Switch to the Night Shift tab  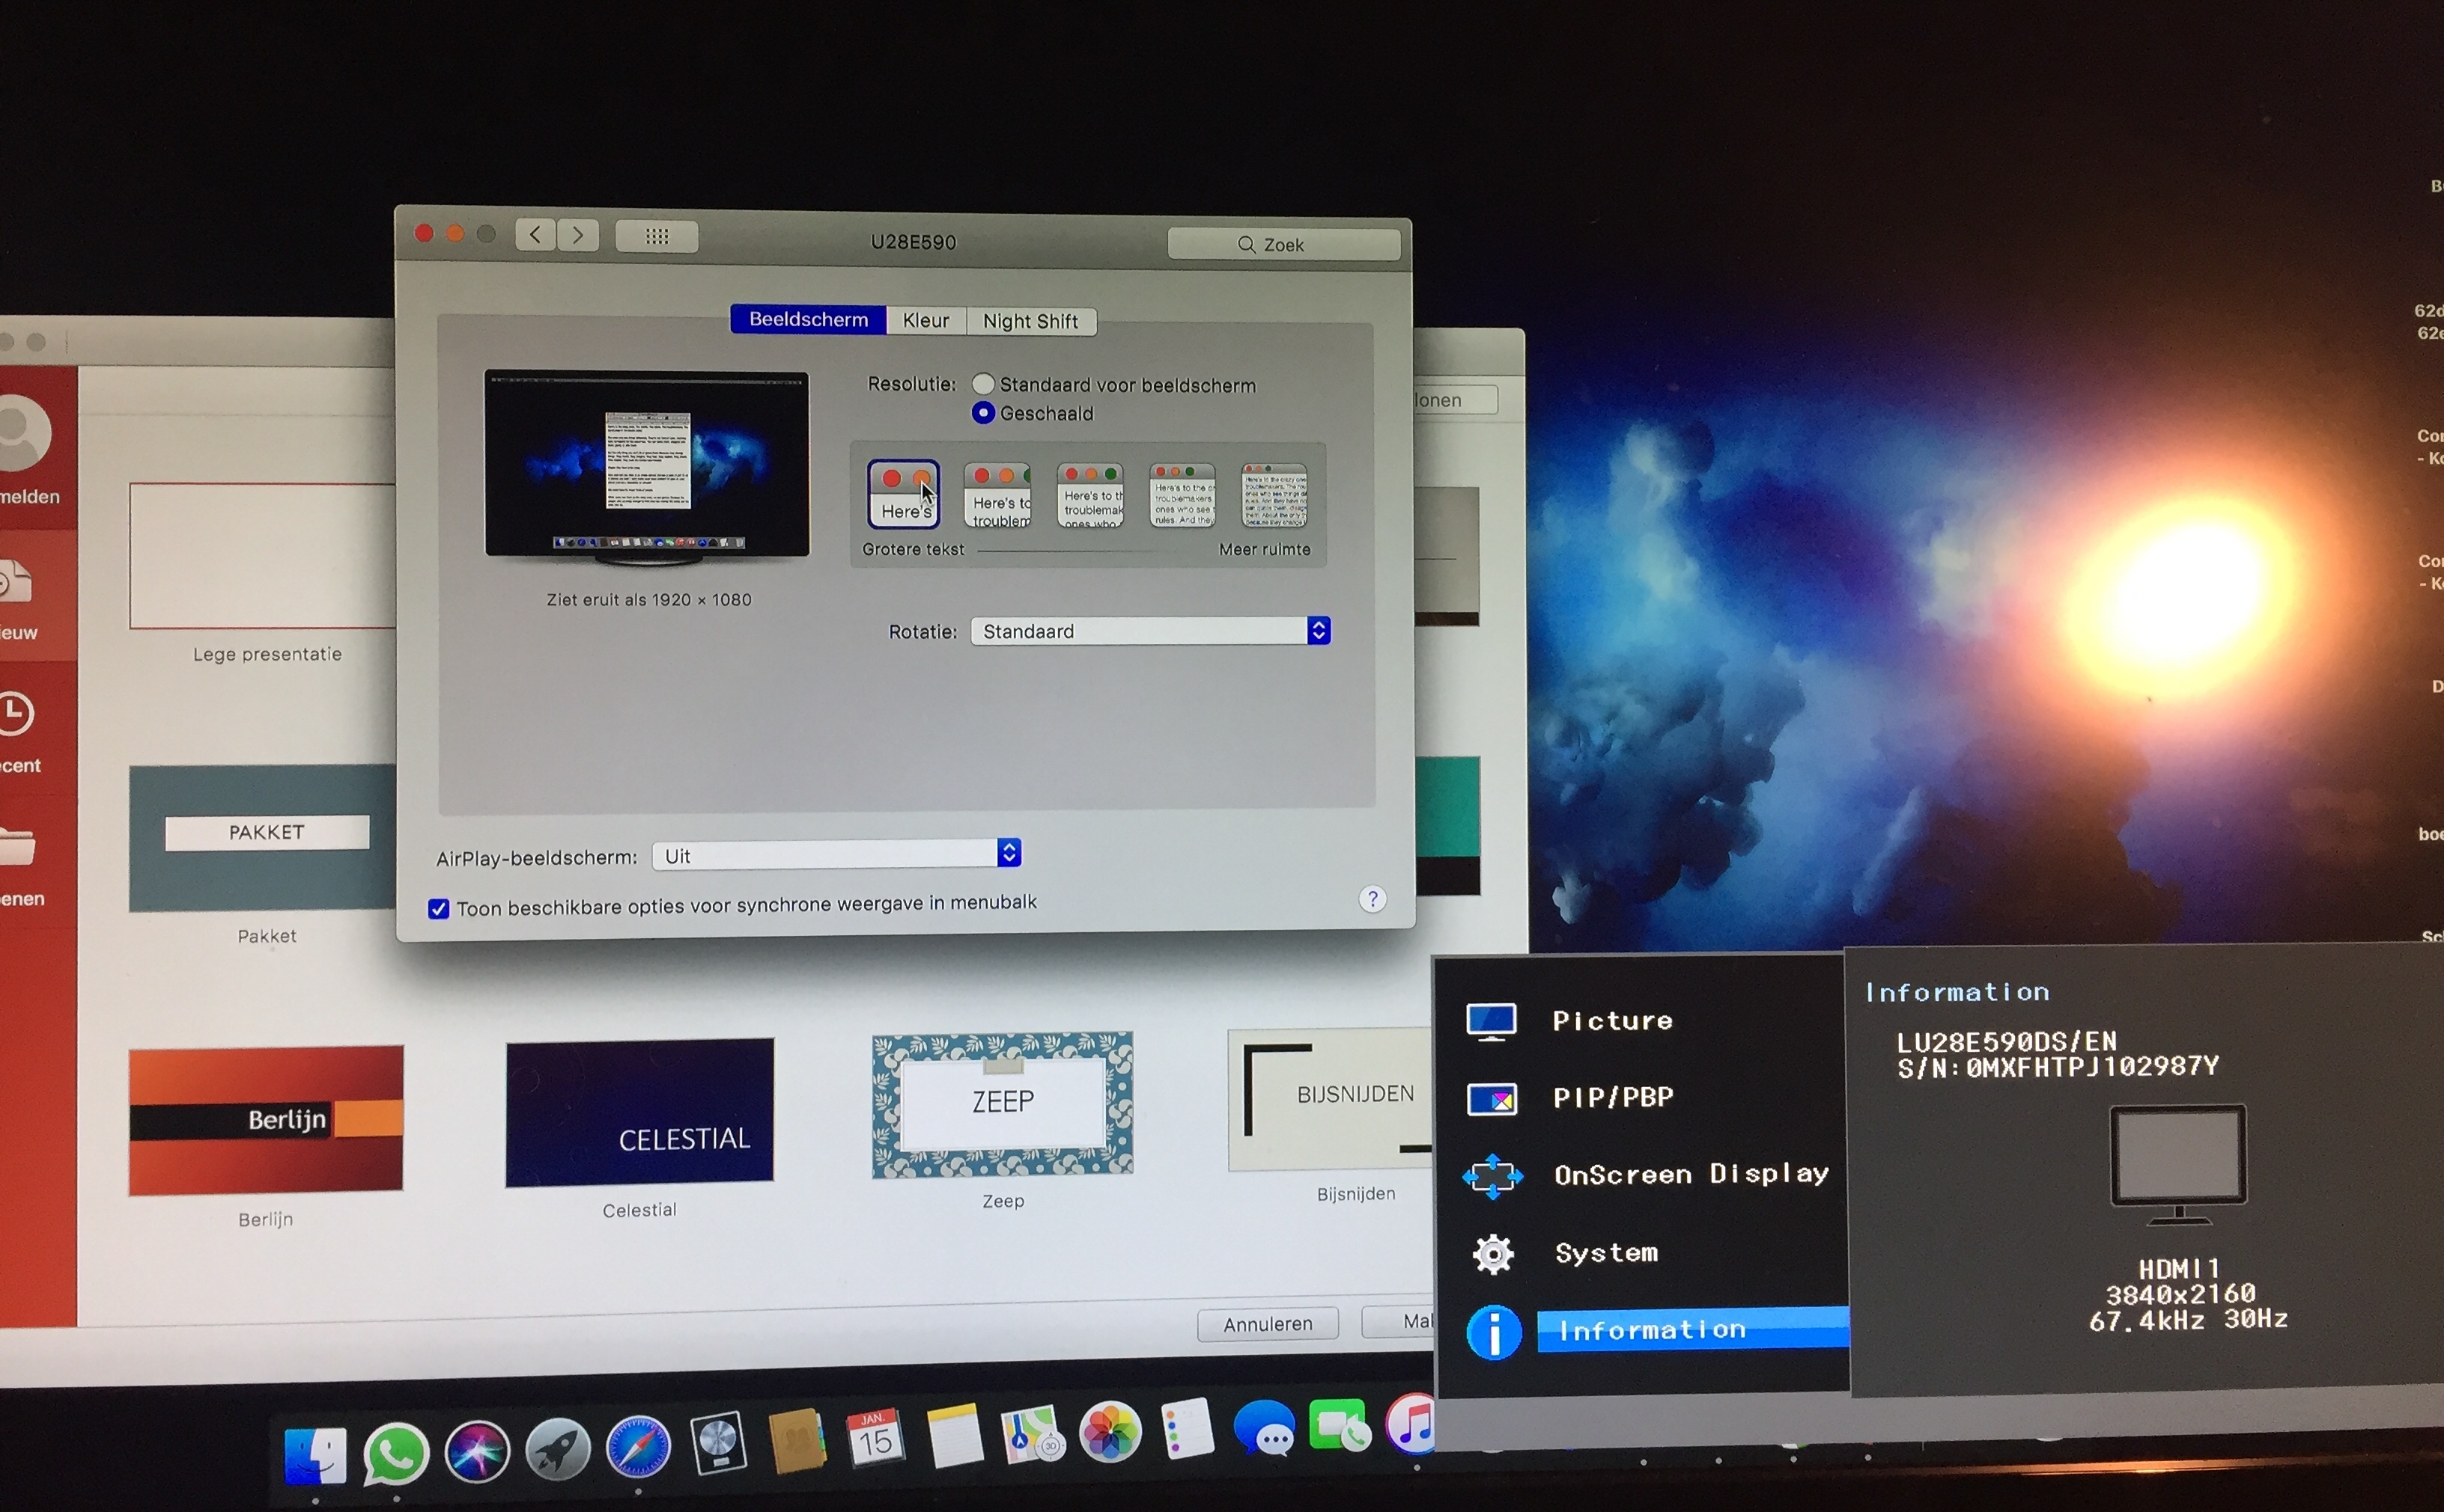tap(1030, 322)
